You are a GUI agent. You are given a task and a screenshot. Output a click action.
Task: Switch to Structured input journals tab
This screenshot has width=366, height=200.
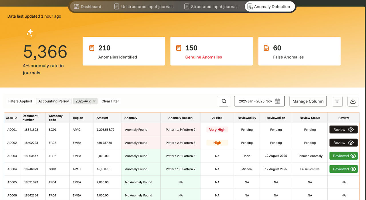[x=211, y=7]
